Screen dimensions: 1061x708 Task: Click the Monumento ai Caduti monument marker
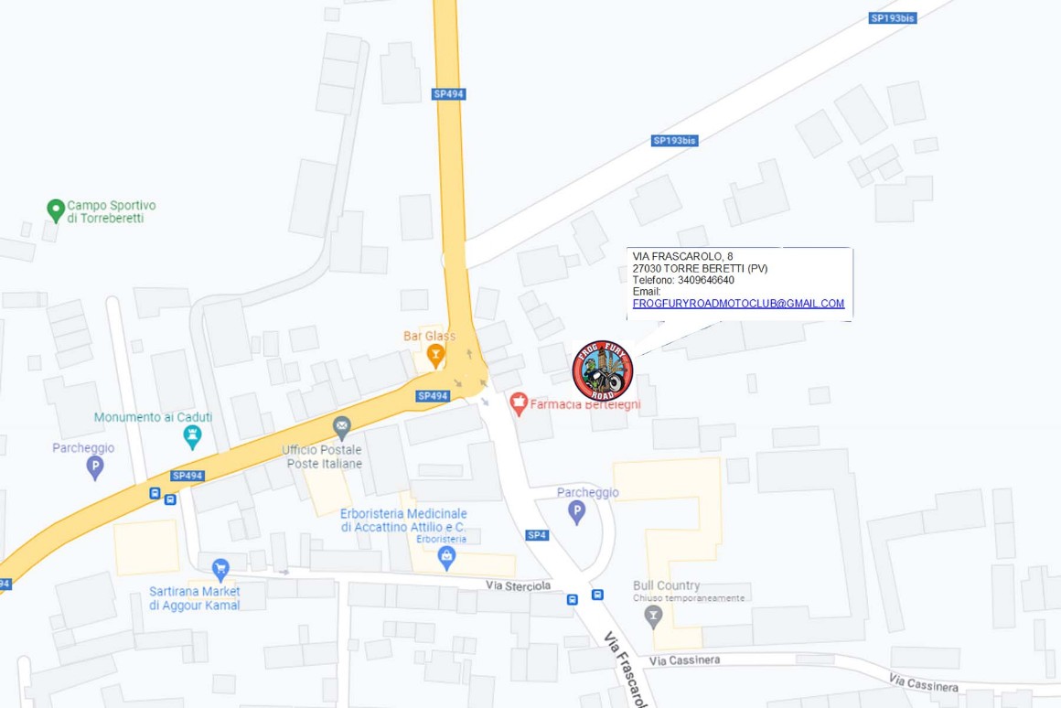pyautogui.click(x=193, y=438)
